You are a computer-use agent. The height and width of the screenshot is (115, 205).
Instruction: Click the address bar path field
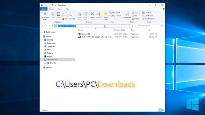click(93, 26)
